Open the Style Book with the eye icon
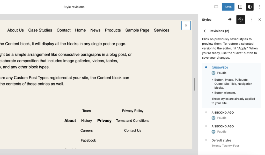 coord(230,19)
